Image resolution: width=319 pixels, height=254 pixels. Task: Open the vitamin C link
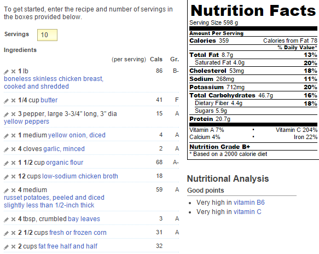(x=247, y=212)
